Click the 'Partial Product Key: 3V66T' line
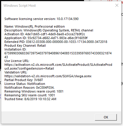Viewport: 123px width, 126px height. (24, 80)
